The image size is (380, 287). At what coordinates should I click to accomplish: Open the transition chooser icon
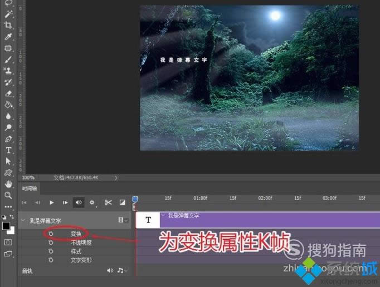pos(123,202)
